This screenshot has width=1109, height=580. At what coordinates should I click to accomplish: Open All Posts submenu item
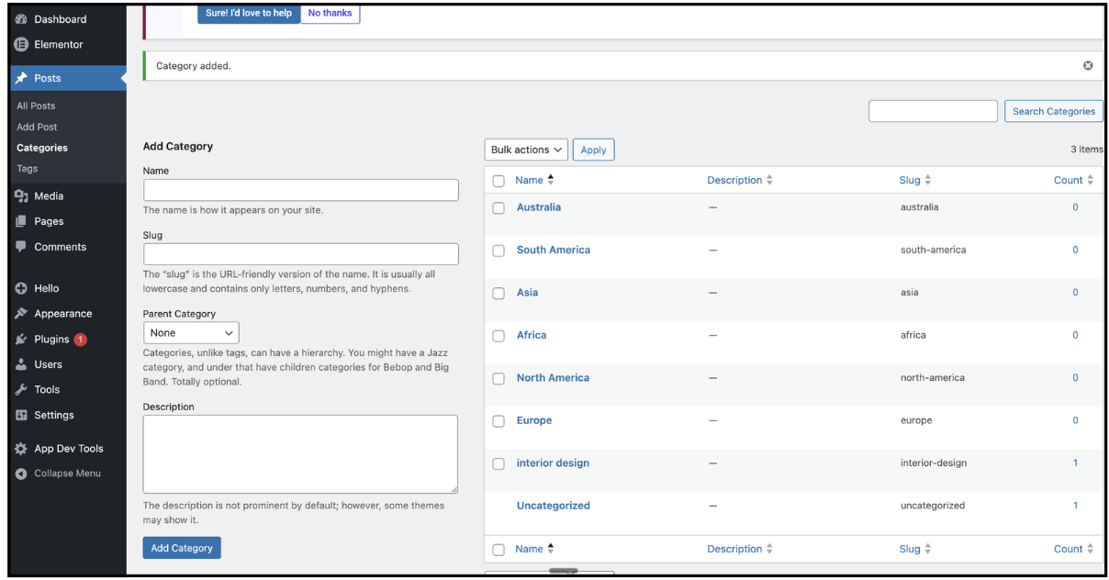[x=36, y=106]
